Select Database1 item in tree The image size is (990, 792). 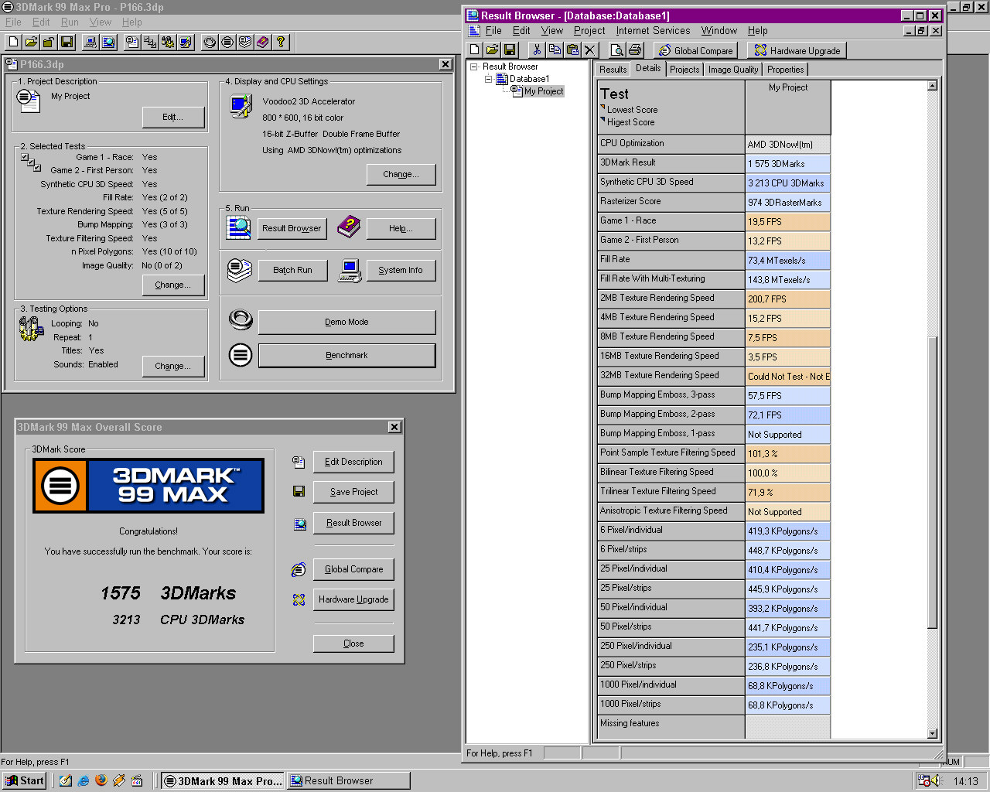pyautogui.click(x=529, y=79)
